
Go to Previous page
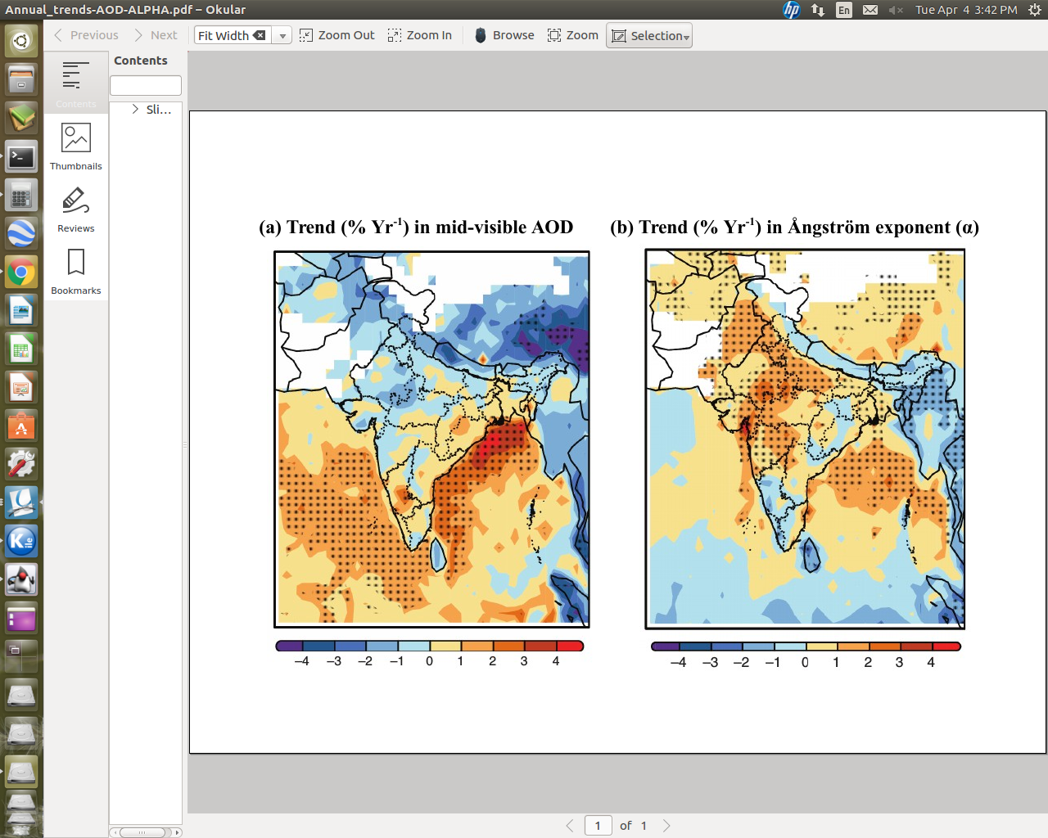coord(86,35)
